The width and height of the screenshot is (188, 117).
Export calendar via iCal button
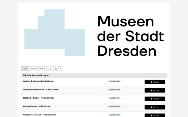58,69
